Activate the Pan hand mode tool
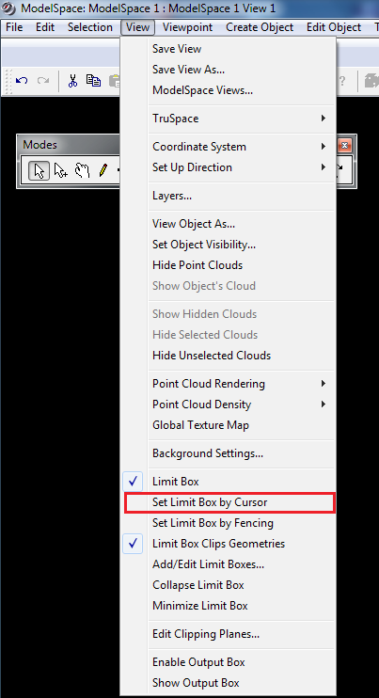Screen dimensions: 379x698 tap(82, 170)
